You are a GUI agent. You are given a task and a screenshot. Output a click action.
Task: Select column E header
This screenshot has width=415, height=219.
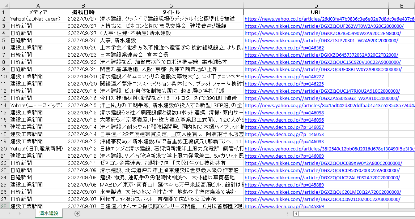coord(402,5)
